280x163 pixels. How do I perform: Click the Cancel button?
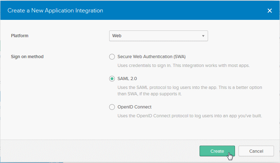(x=256, y=151)
